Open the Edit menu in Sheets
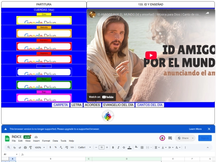This screenshot has width=216, height=162. (x=20, y=141)
